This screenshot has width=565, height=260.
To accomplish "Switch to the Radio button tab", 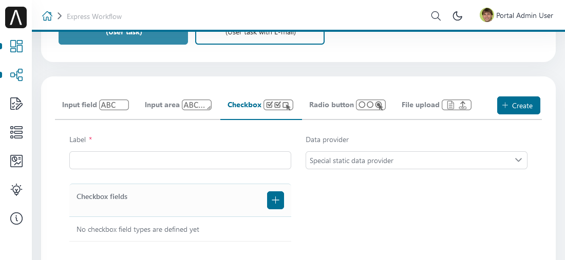I will [x=347, y=105].
